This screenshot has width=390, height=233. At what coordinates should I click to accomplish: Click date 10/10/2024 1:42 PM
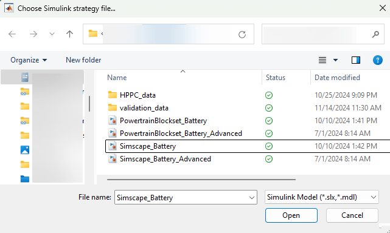346,146
